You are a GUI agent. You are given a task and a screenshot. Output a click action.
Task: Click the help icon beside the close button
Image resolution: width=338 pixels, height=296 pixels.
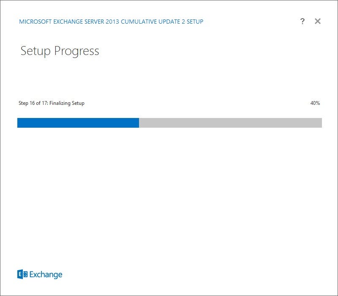pos(302,21)
